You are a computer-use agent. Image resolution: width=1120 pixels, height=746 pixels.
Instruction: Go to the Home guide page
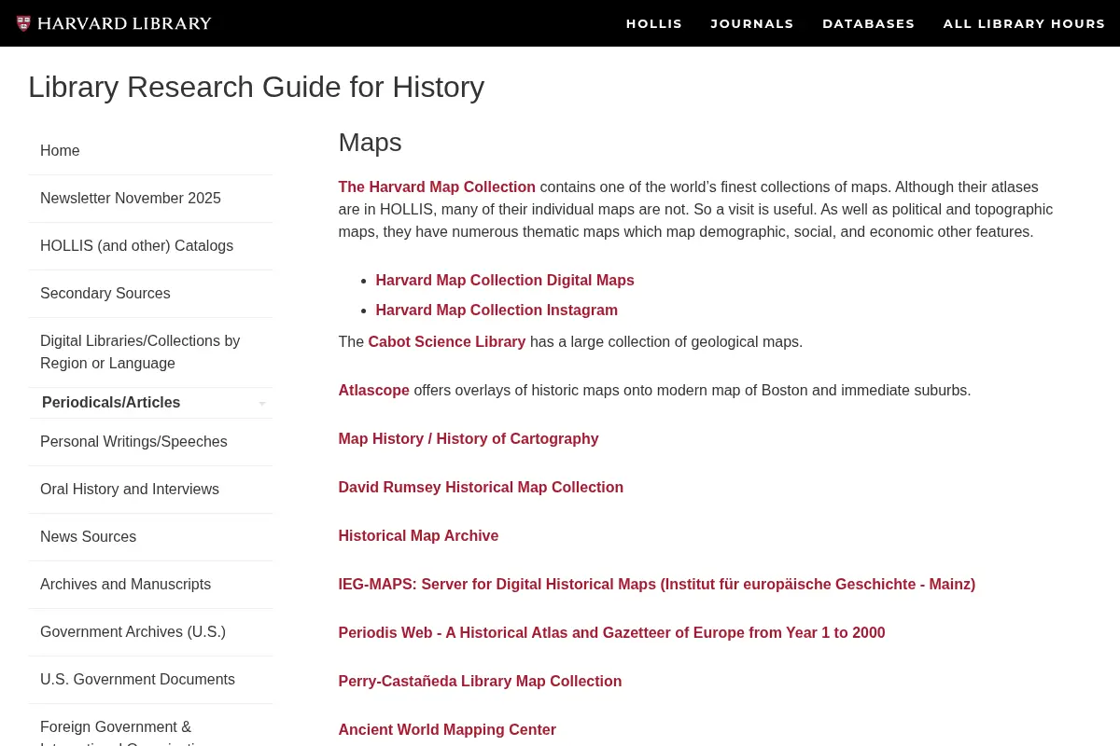pyautogui.click(x=150, y=151)
